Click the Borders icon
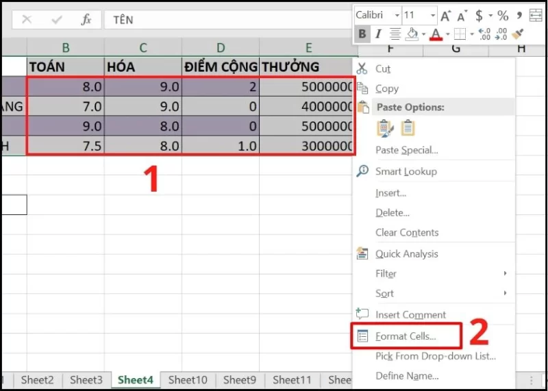548x391 pixels. tap(460, 34)
